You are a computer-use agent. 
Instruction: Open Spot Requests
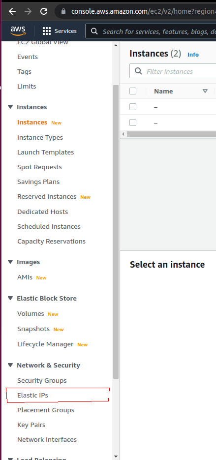pyautogui.click(x=40, y=167)
